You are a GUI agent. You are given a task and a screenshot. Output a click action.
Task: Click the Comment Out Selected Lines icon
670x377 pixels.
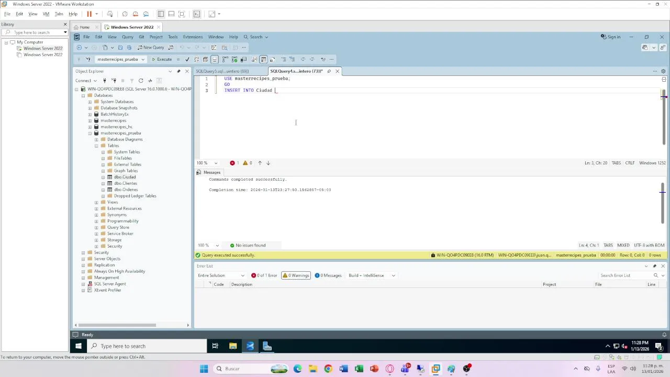pos(284,59)
